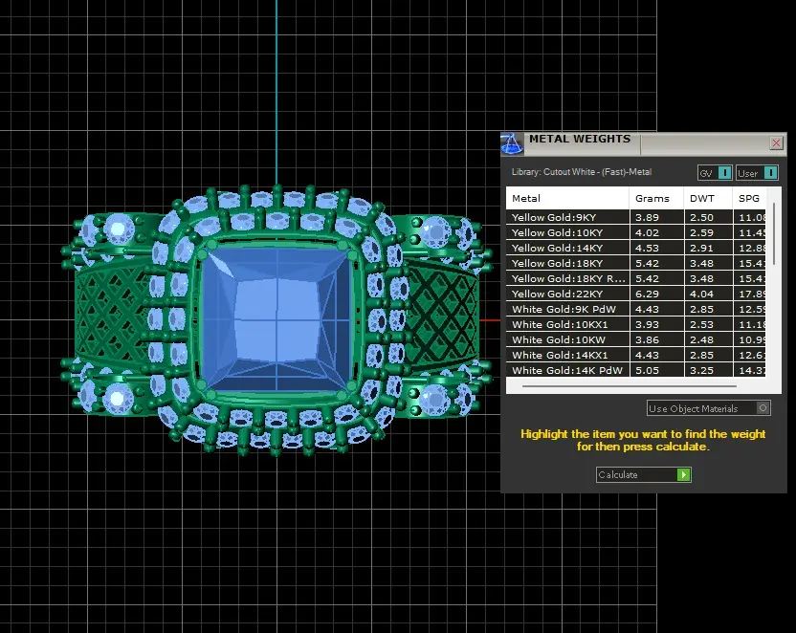Select the White Gold:10KX1 row
Image resolution: width=796 pixels, height=633 pixels.
635,324
